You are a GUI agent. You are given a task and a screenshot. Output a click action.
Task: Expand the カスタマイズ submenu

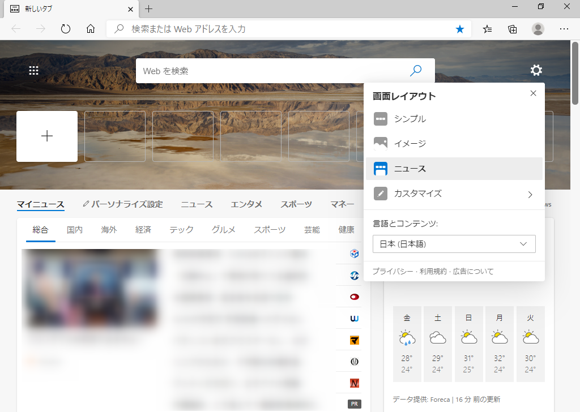coord(454,194)
